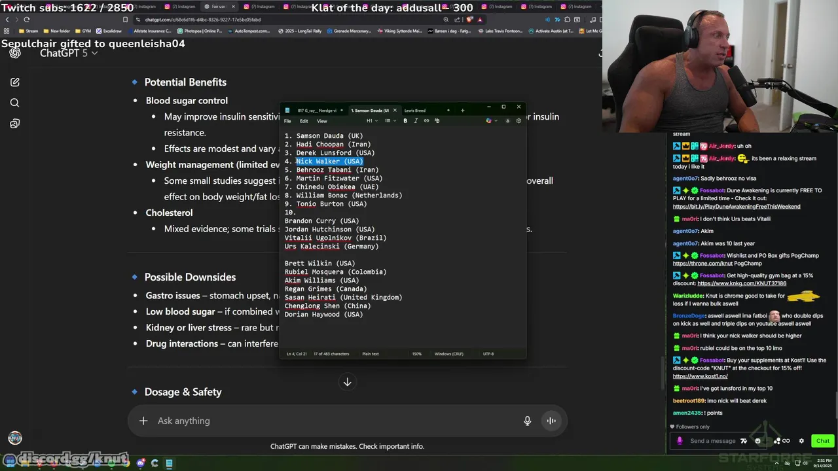
Task: Open Notepad settings gear
Action: tap(519, 121)
